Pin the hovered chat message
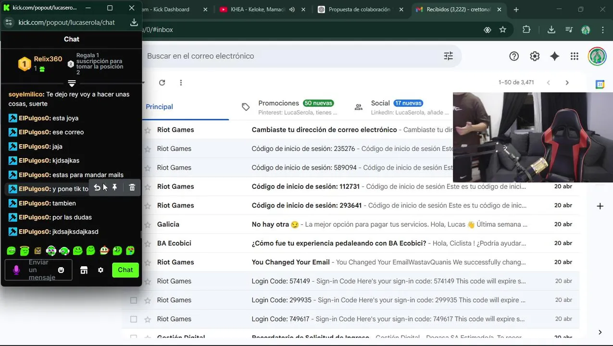 coord(114,187)
